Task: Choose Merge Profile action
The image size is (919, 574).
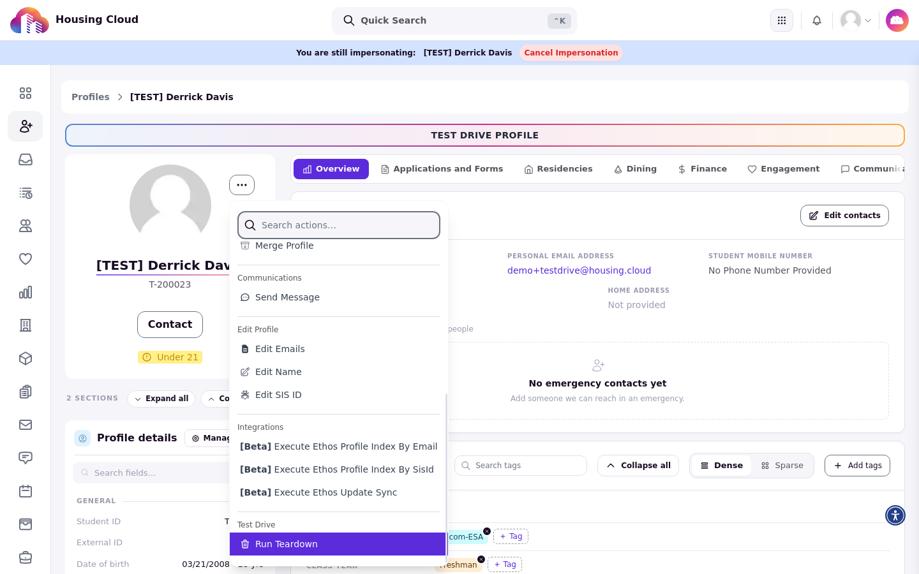Action: [339, 246]
